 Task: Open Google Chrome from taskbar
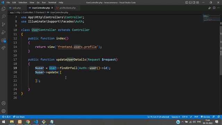(x=28, y=122)
